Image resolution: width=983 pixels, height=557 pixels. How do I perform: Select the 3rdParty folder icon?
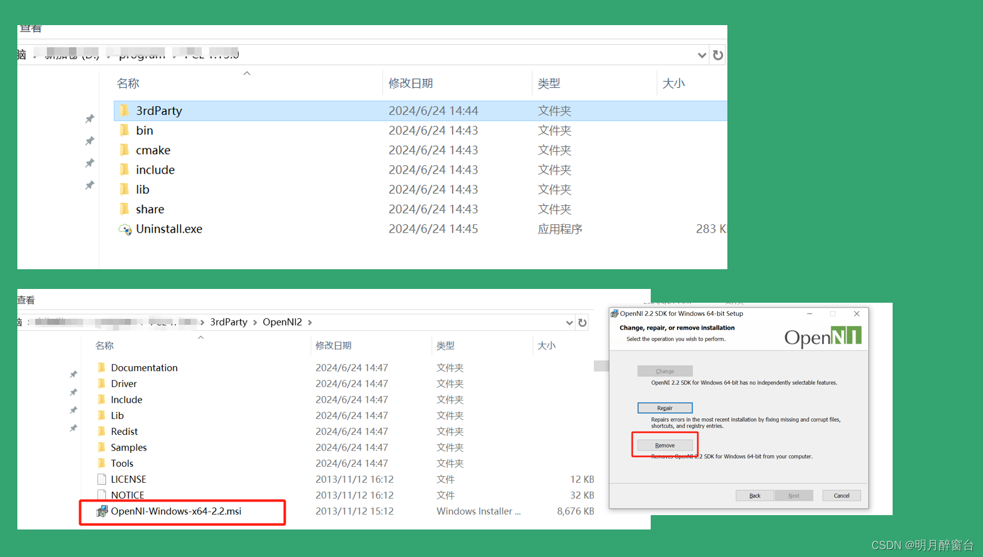(125, 111)
